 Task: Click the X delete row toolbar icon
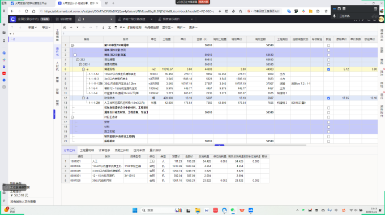(78, 28)
